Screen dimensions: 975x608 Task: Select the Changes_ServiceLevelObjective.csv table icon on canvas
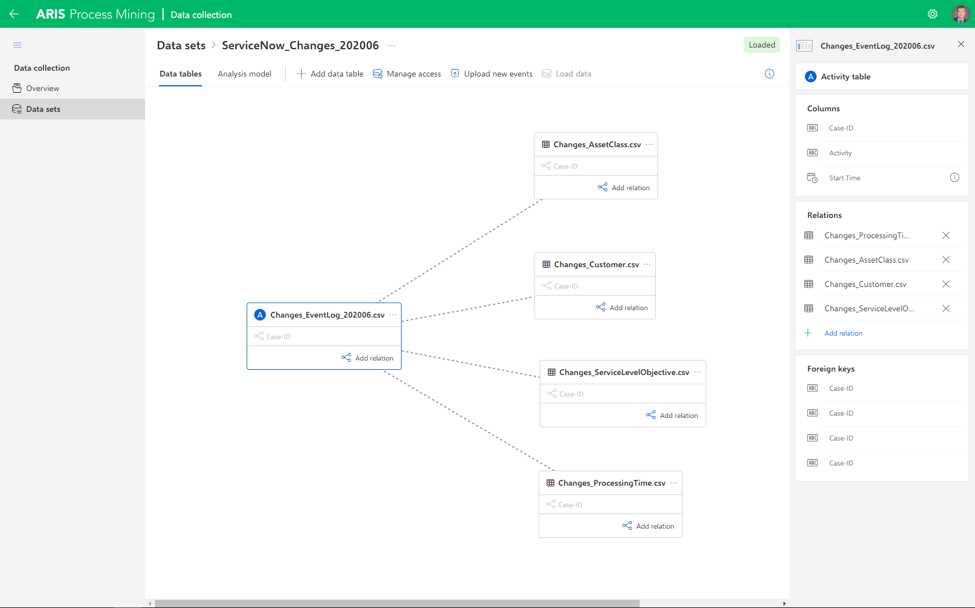551,372
